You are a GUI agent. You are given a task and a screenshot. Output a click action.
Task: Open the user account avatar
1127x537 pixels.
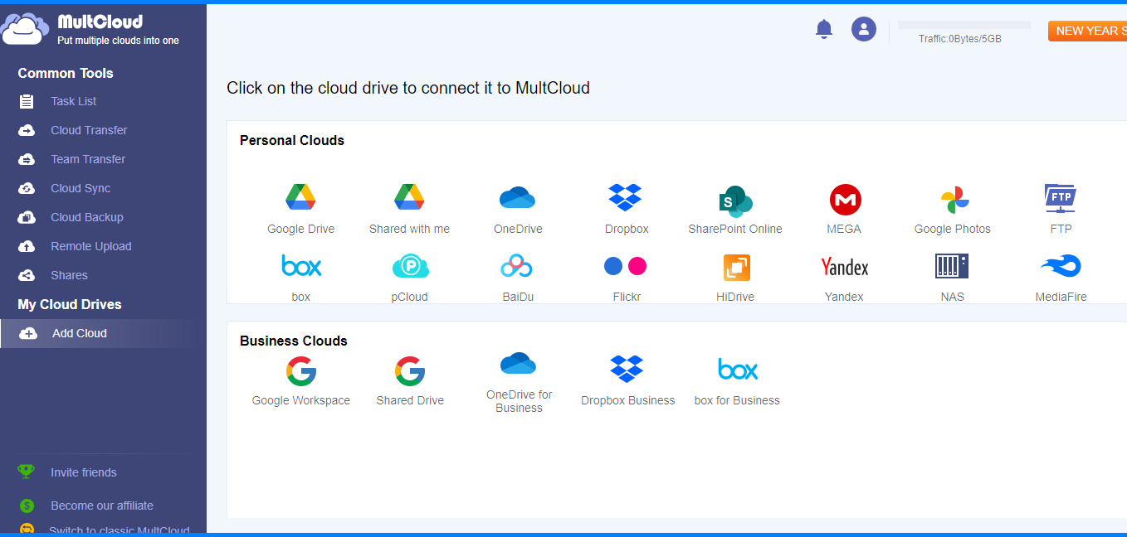click(864, 30)
